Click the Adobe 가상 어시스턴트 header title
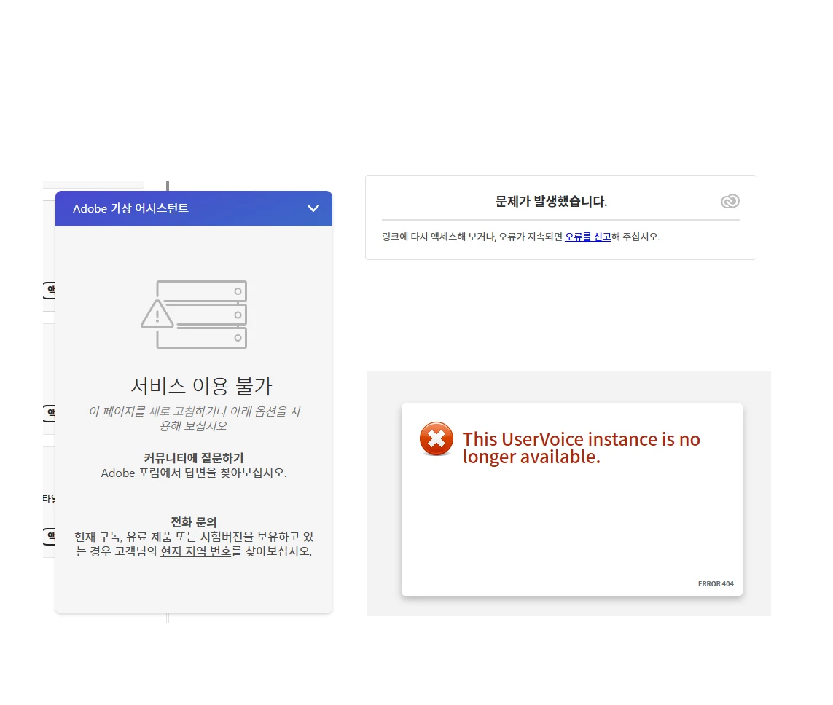This screenshot has height=705, width=833. click(130, 208)
